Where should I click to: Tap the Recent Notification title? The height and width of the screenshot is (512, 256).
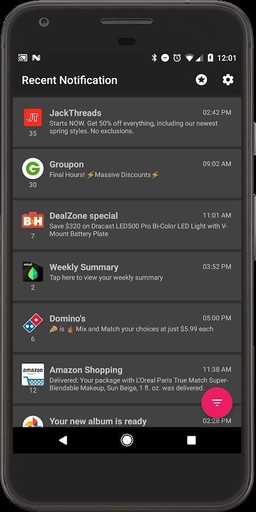pyautogui.click(x=69, y=80)
